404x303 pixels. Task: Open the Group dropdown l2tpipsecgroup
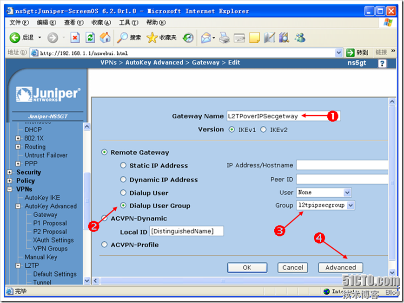coord(325,205)
